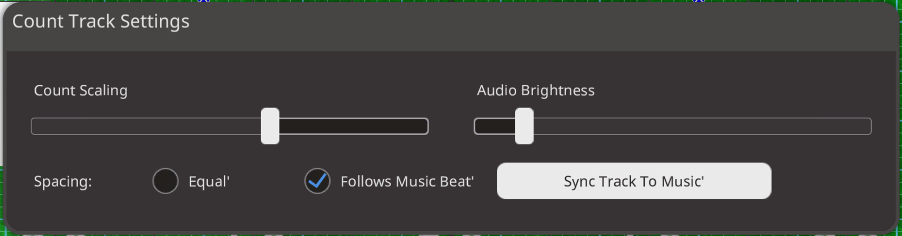The width and height of the screenshot is (902, 236).
Task: Click the Audio Brightness label
Action: (535, 90)
